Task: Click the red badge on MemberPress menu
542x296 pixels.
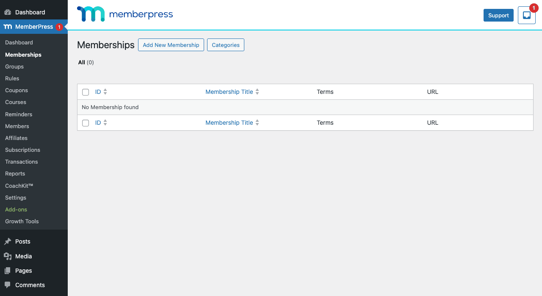Action: coord(59,27)
